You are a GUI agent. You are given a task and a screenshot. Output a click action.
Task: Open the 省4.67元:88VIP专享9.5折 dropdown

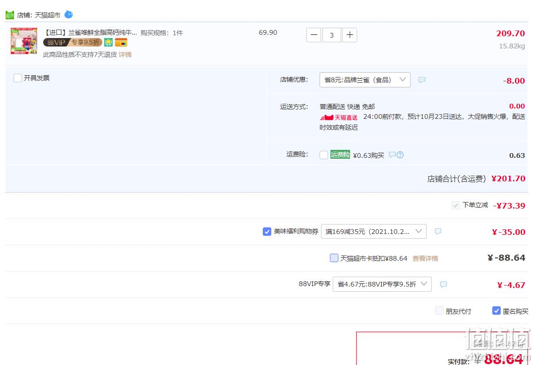point(382,284)
